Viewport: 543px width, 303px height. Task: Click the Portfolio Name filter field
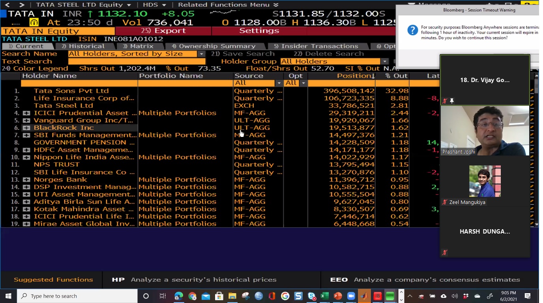[x=185, y=83]
